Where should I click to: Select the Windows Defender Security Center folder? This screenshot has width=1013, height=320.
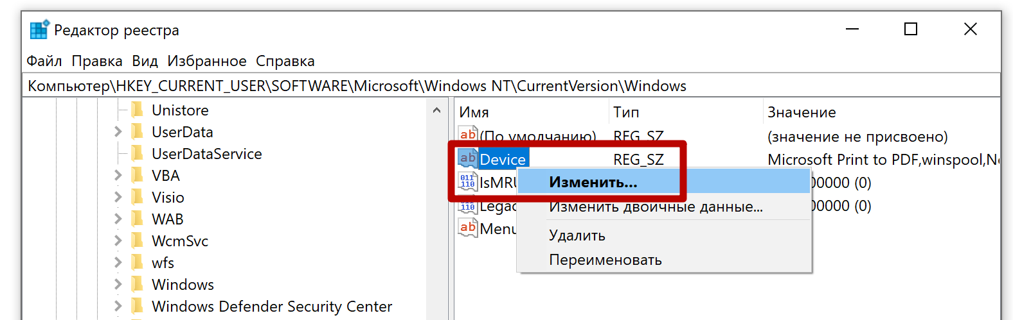coord(271,307)
